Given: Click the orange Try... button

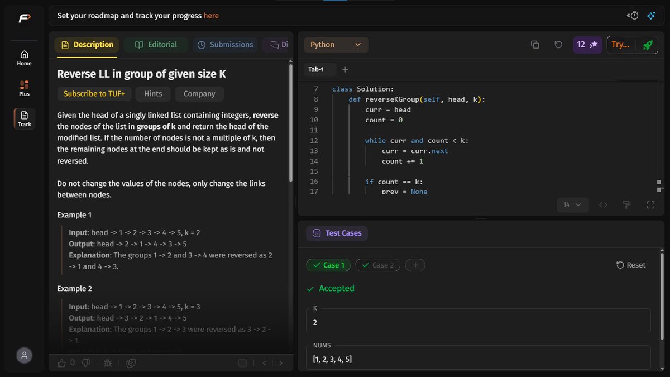Looking at the screenshot, I should click(x=620, y=45).
